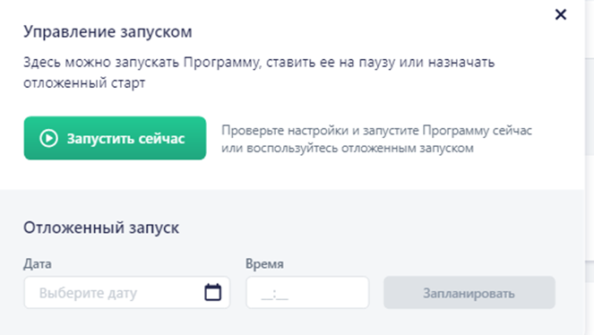Click the text starting Проверьте настройки

(376, 139)
